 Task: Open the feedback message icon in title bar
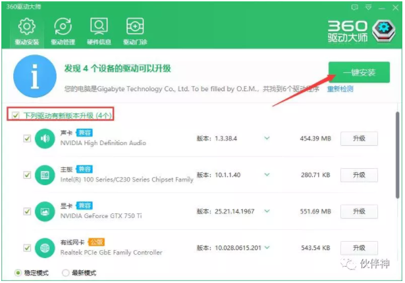[x=355, y=7]
